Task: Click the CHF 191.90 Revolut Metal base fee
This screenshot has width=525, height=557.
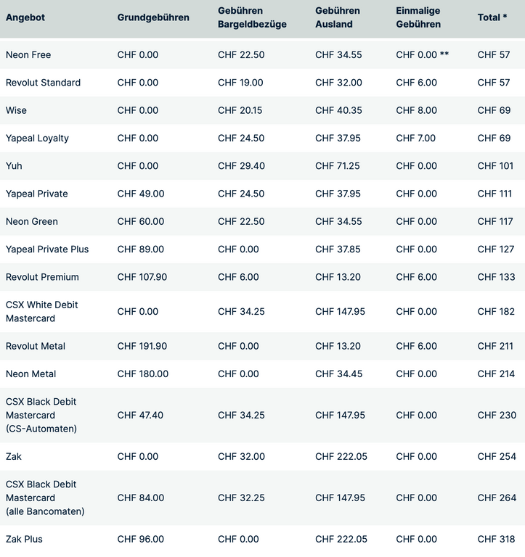Action: pos(142,346)
